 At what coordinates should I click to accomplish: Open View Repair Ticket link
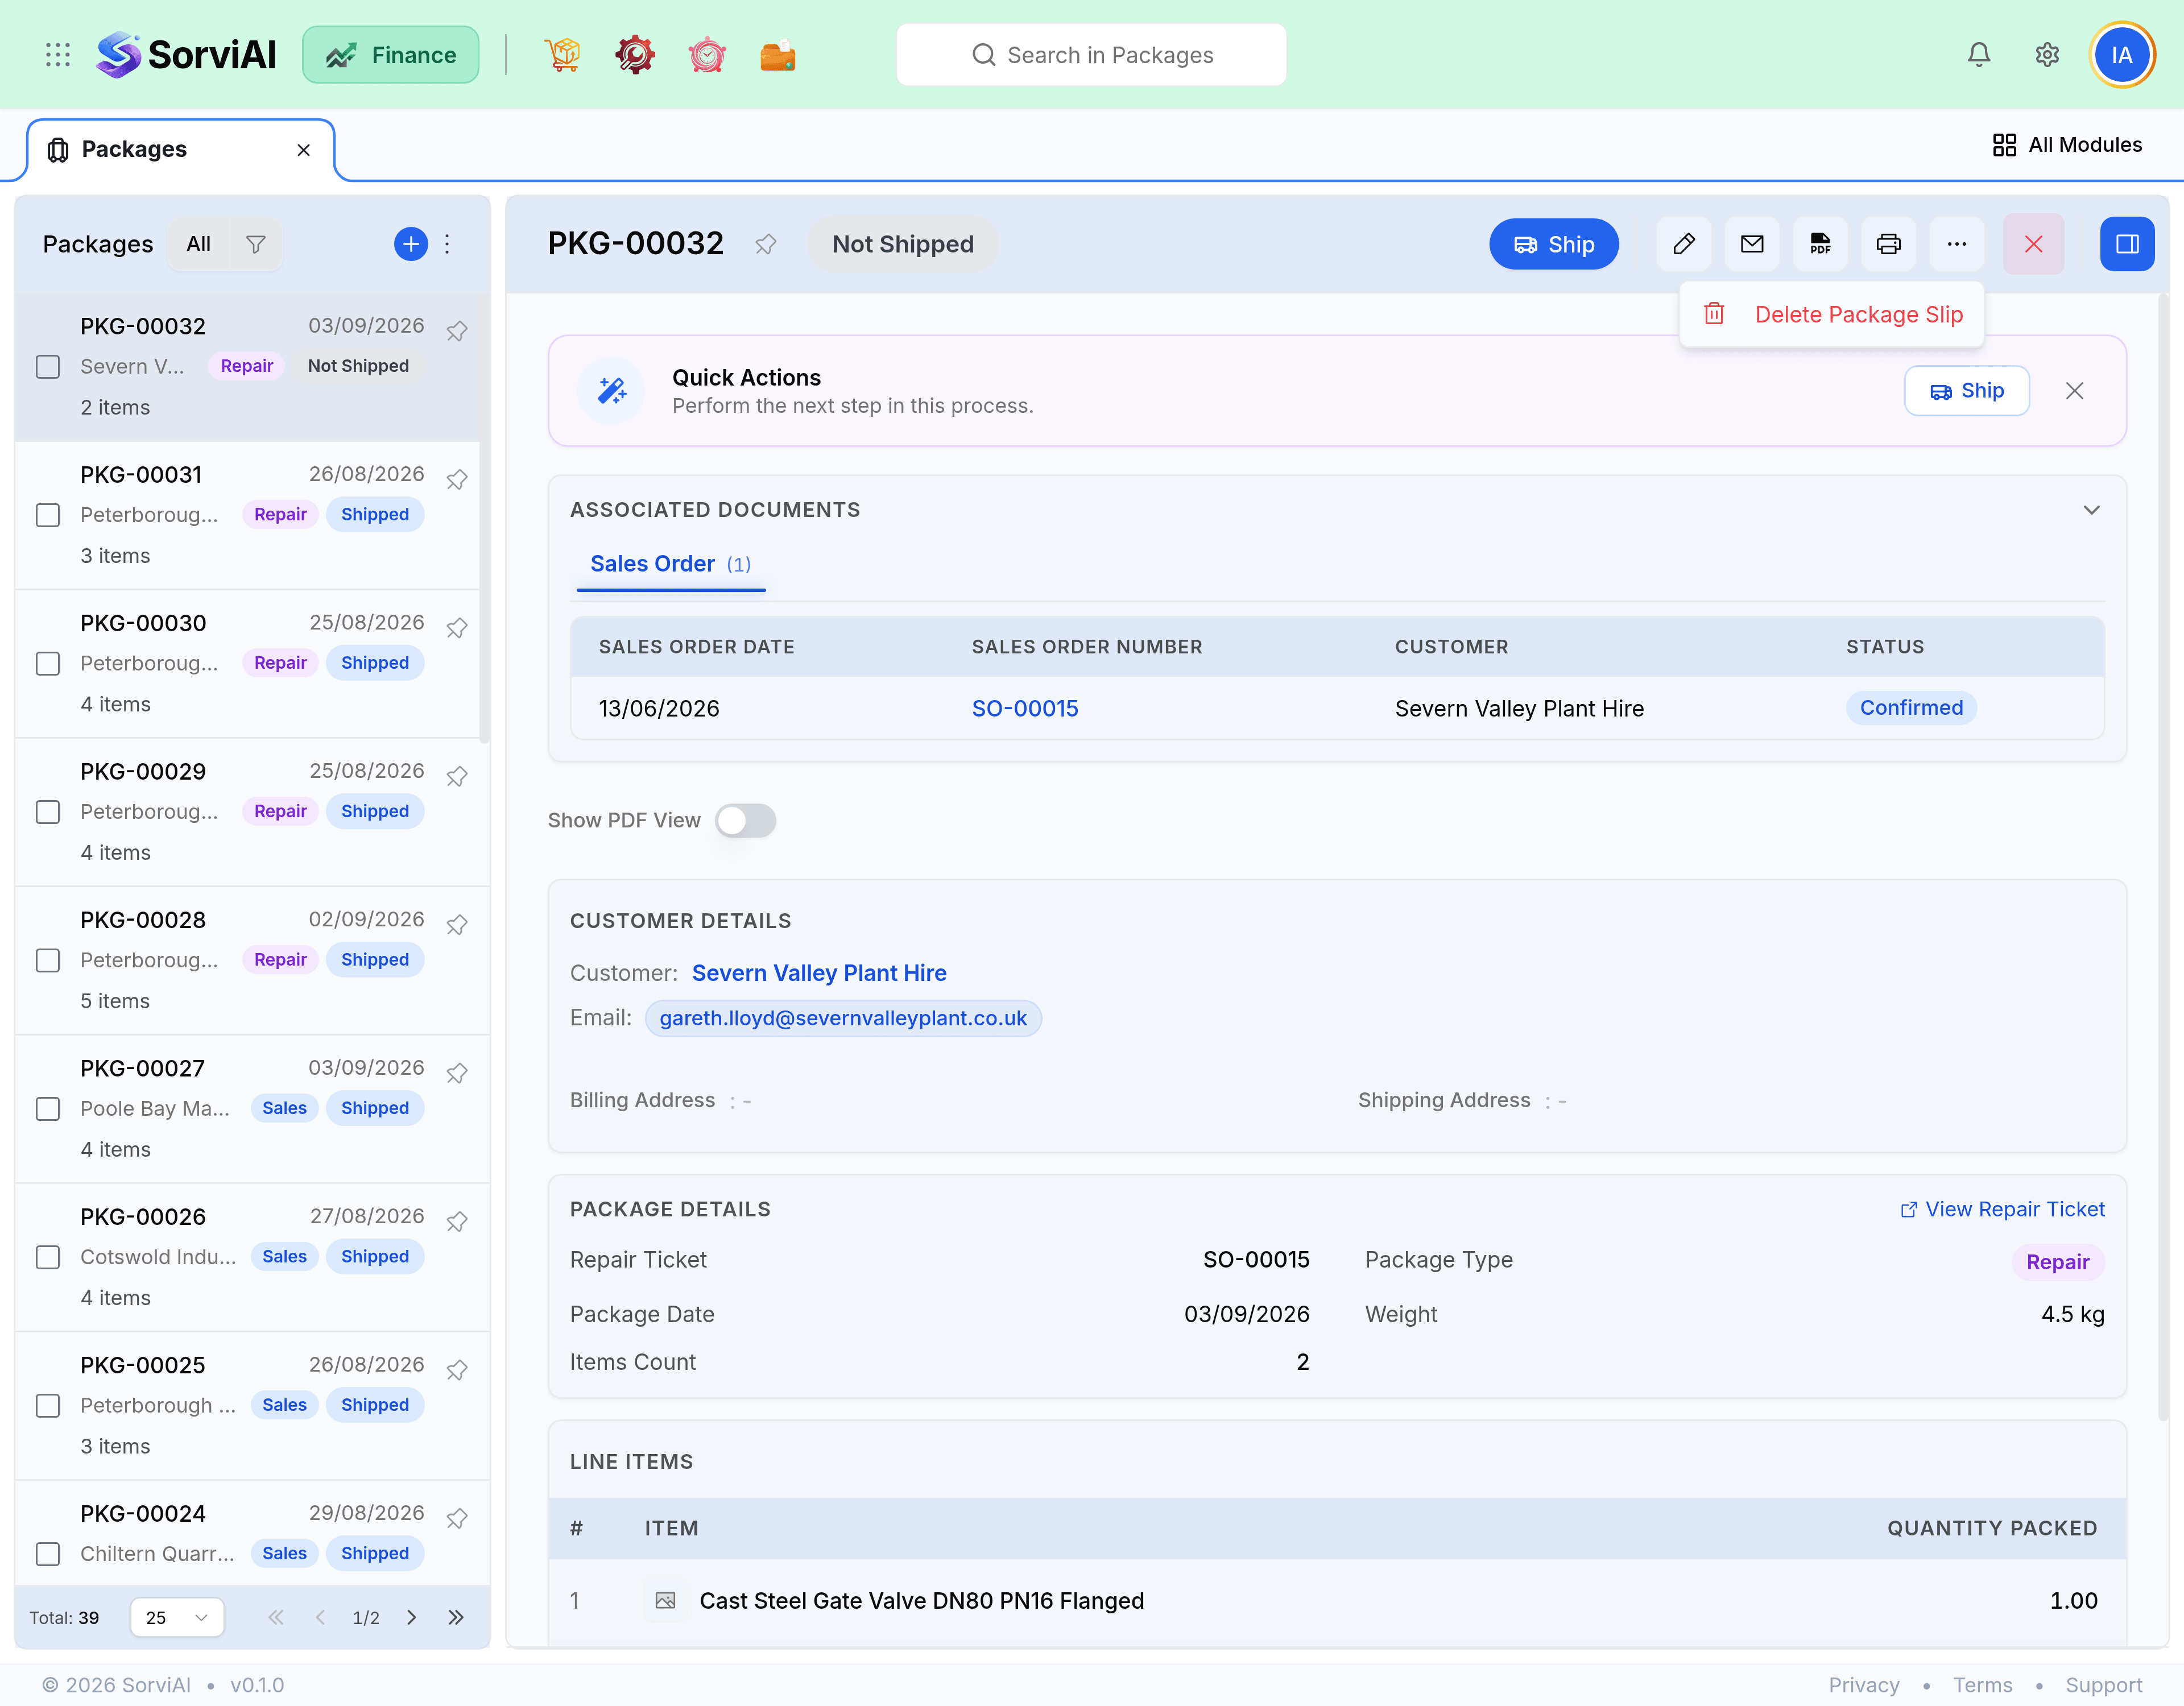(x=2003, y=1210)
